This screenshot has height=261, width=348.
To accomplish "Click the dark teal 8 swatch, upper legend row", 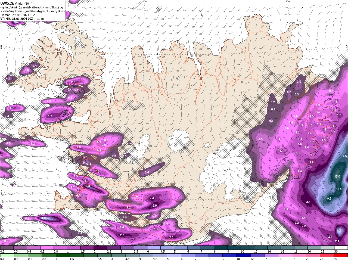I will [x=221, y=248].
